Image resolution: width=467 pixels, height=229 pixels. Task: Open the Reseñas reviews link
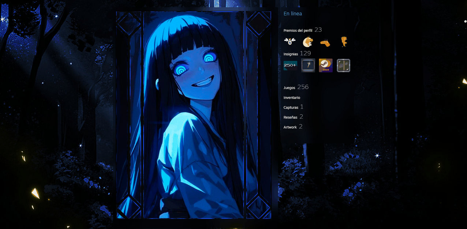(290, 117)
